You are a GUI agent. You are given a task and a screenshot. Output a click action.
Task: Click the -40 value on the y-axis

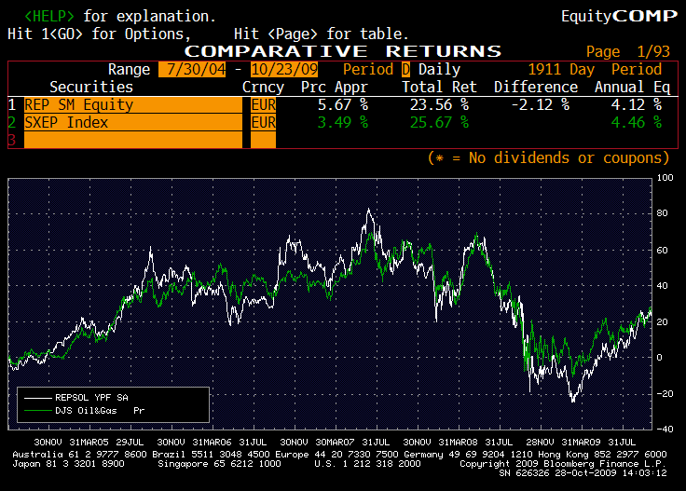click(x=665, y=429)
